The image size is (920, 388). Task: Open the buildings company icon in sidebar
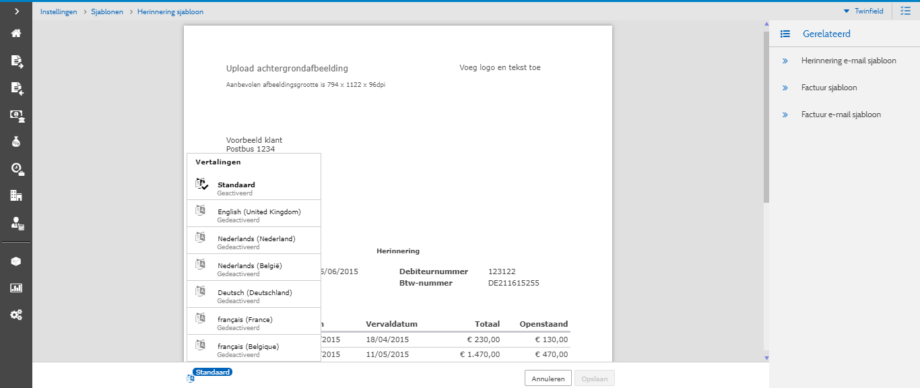click(16, 195)
